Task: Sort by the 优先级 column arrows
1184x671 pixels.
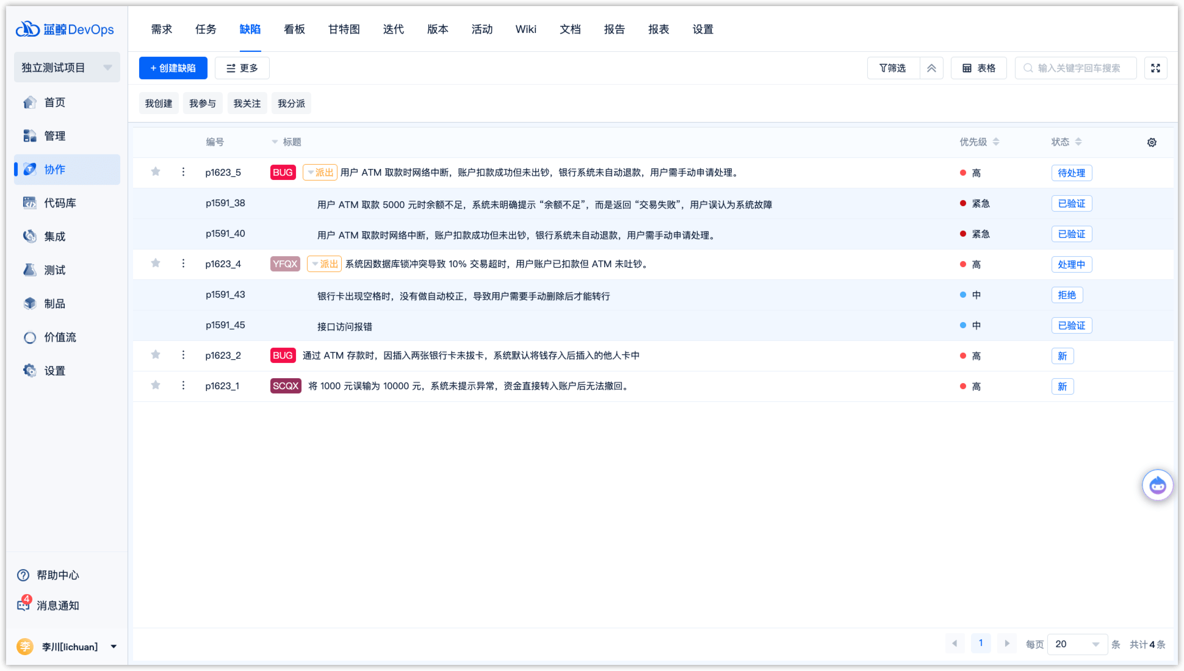Action: 996,142
